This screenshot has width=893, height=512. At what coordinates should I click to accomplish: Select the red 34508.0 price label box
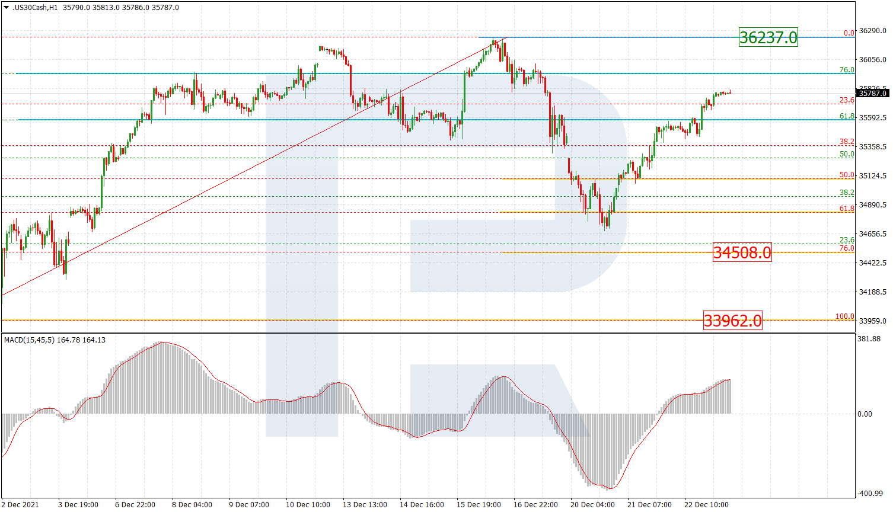point(742,252)
